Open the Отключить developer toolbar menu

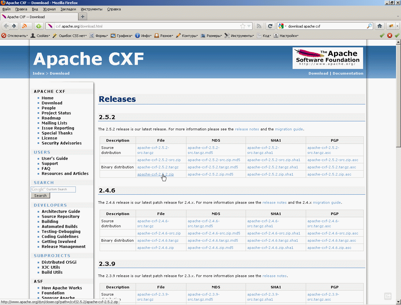click(x=15, y=36)
